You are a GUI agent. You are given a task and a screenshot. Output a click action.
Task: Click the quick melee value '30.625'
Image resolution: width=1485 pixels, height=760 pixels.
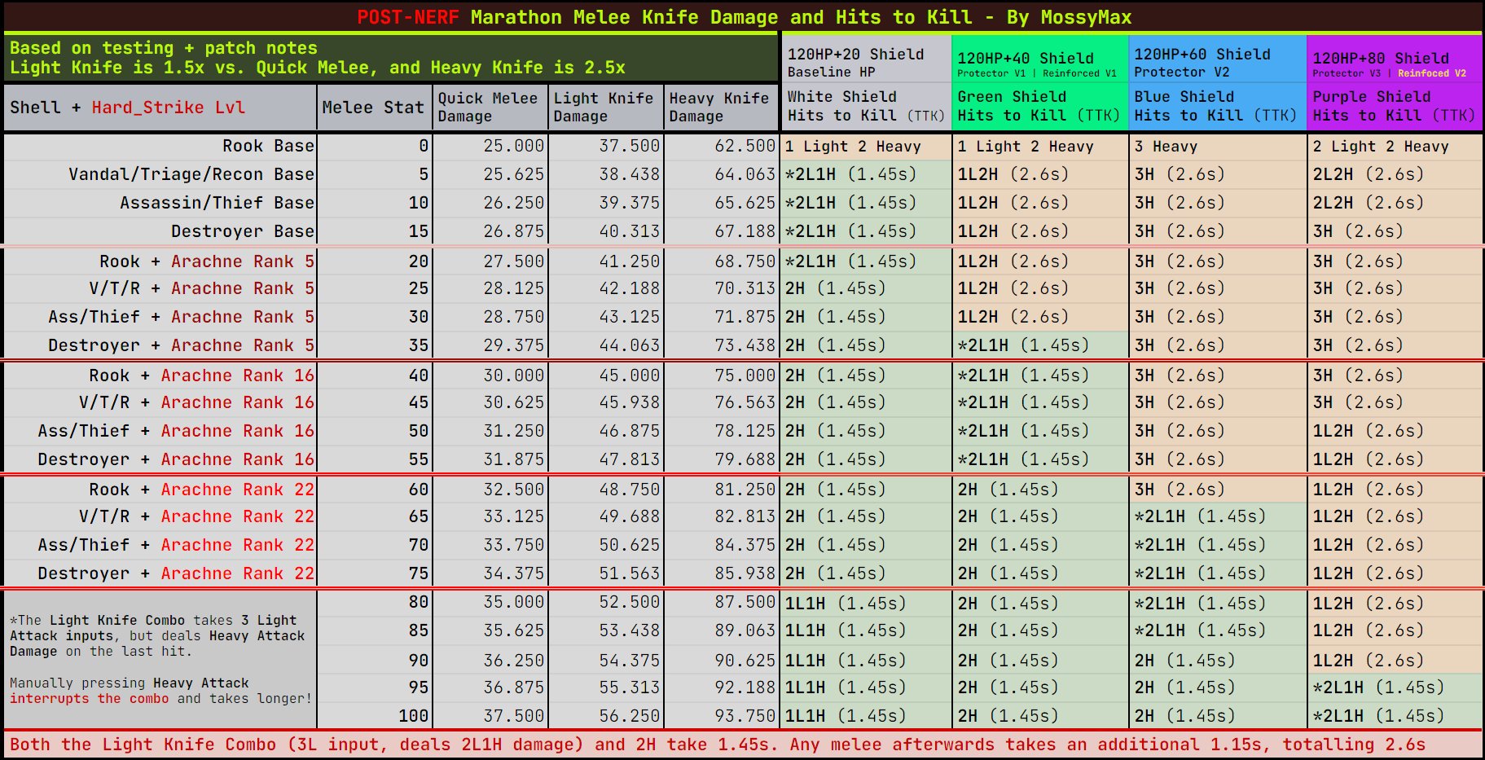coord(514,402)
